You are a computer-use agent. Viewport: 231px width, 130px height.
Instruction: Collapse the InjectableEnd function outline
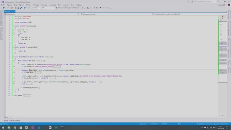[x=14, y=47]
